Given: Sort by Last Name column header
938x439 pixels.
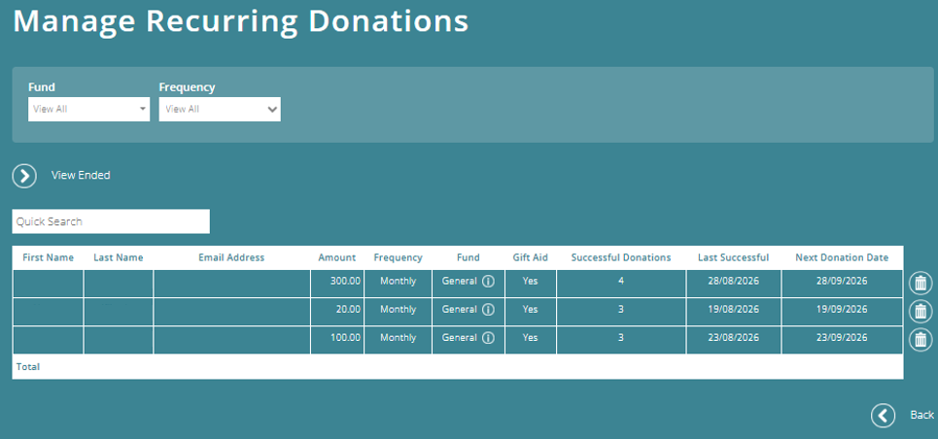Looking at the screenshot, I should 119,257.
